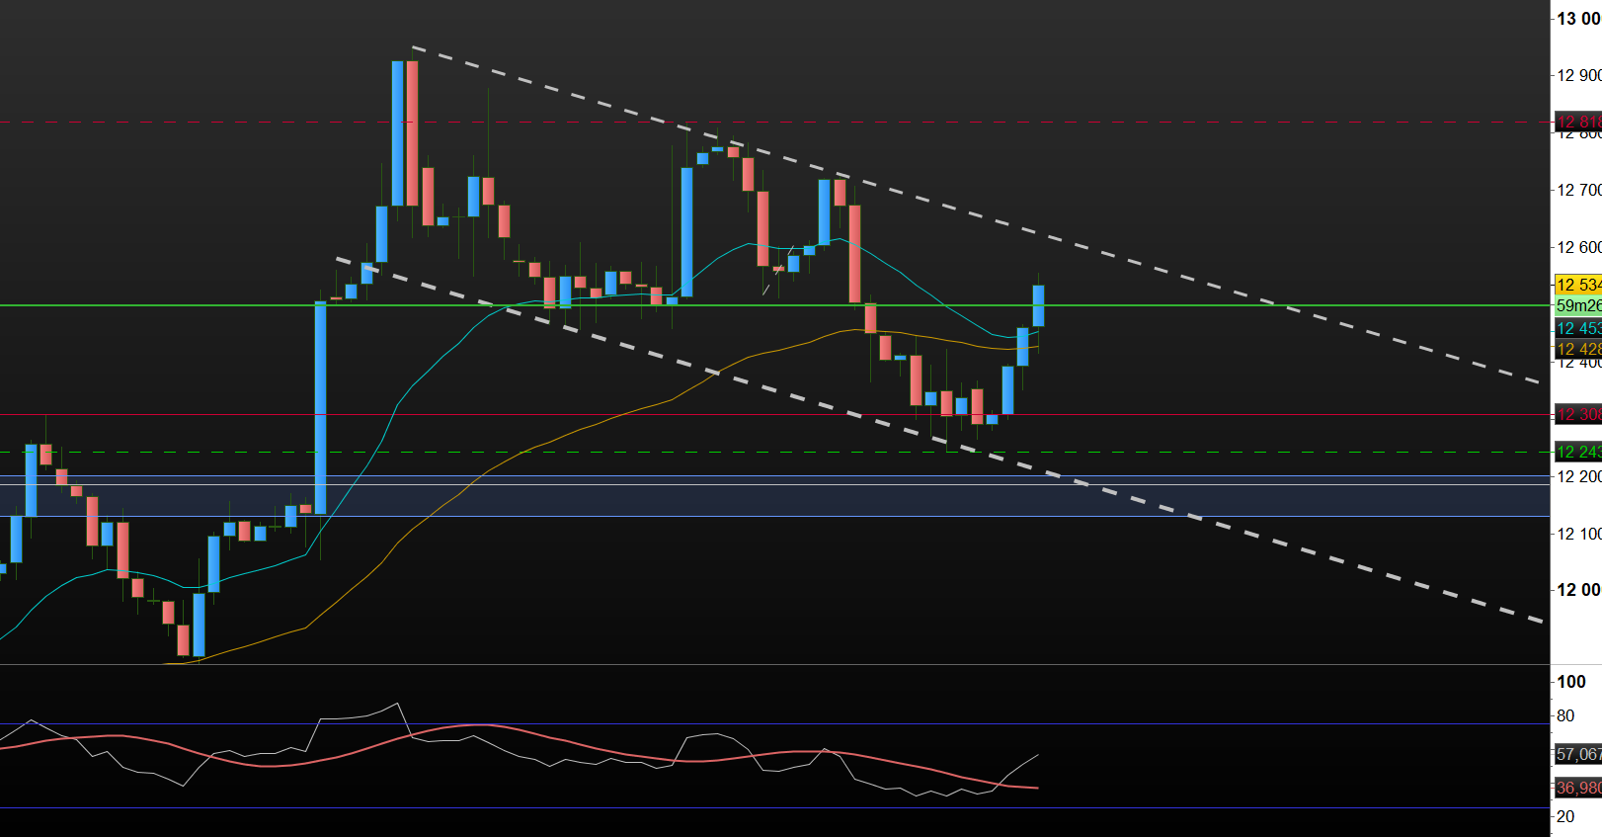
Task: Click the 57,067 oscillator value label
Action: (1578, 754)
